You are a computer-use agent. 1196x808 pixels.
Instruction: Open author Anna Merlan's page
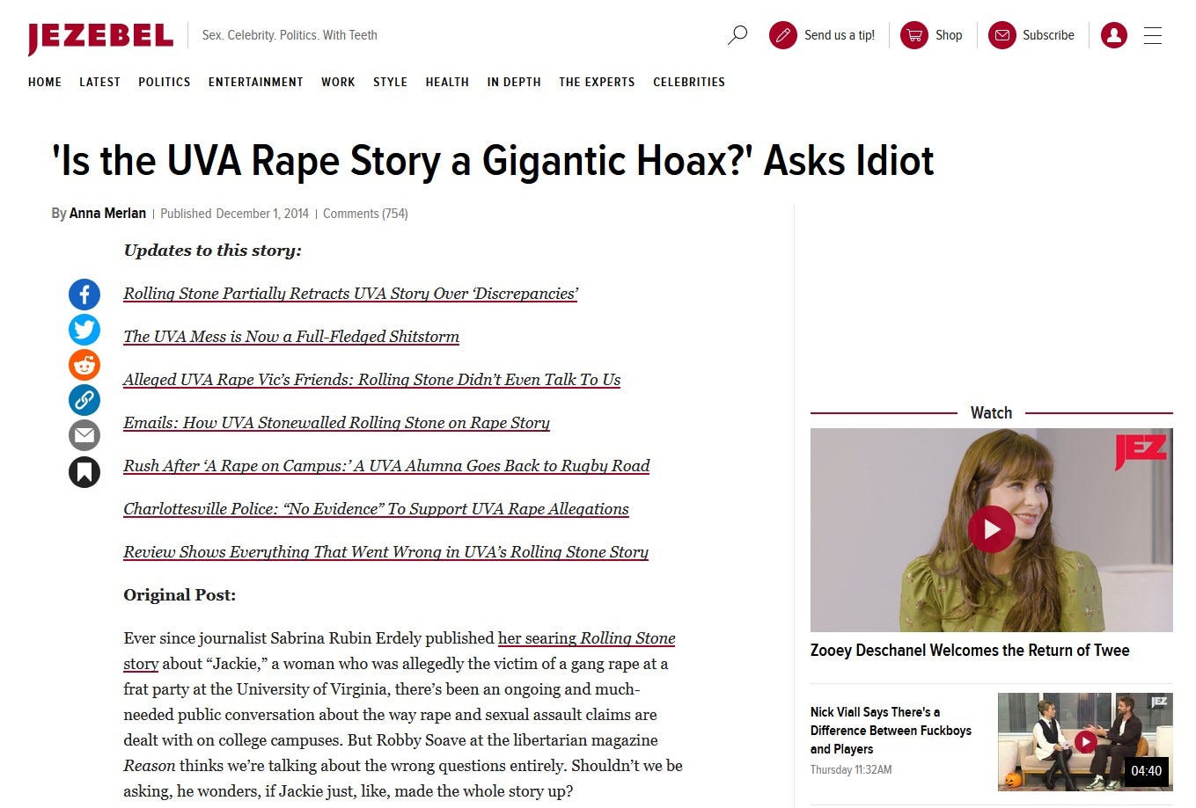tap(107, 214)
